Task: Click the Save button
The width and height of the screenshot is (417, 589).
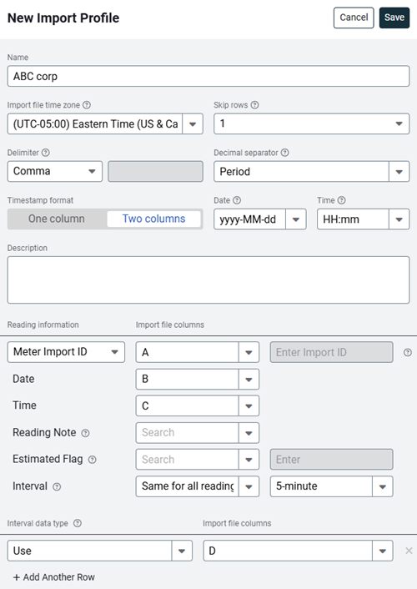Action: [394, 18]
